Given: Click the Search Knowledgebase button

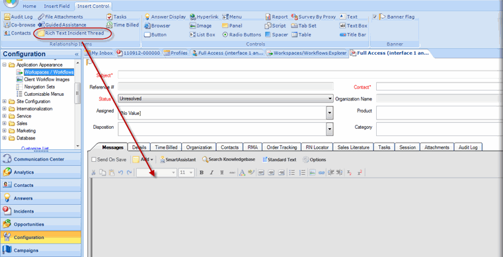Looking at the screenshot, I should [x=229, y=159].
